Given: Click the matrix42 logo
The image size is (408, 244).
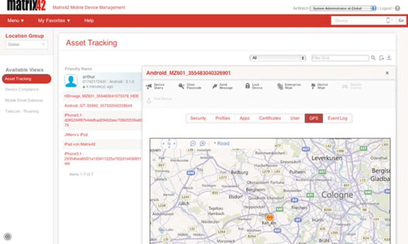Looking at the screenshot, I should (x=26, y=5).
